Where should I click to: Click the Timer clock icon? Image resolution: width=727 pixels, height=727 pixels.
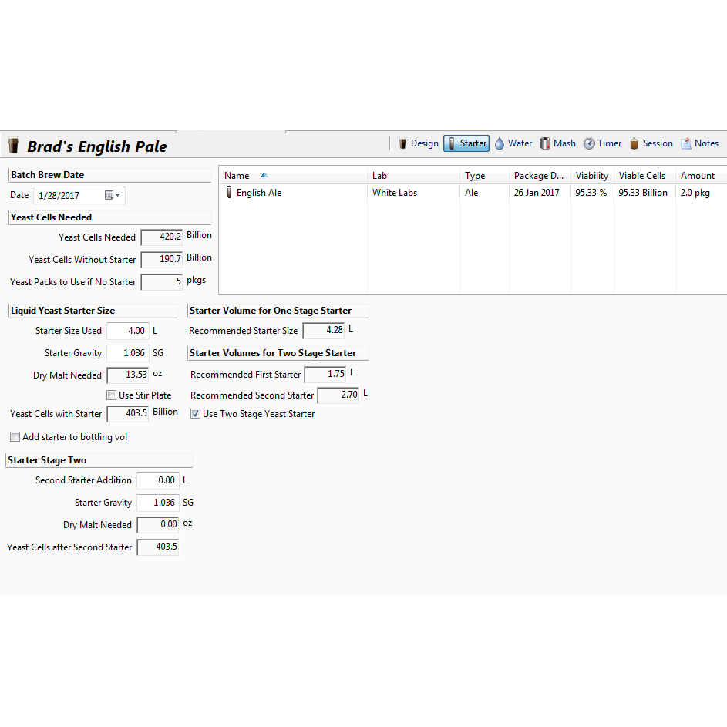point(589,143)
